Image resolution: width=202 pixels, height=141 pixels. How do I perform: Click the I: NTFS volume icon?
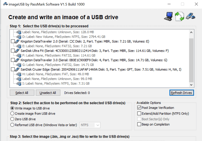19,84
